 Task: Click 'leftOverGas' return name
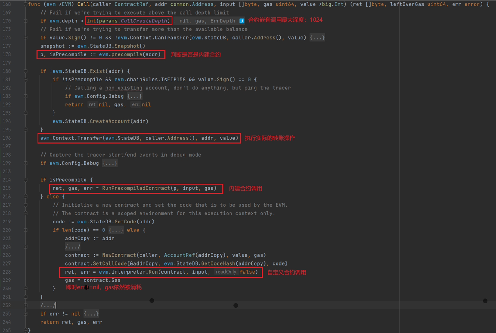pyautogui.click(x=407, y=4)
